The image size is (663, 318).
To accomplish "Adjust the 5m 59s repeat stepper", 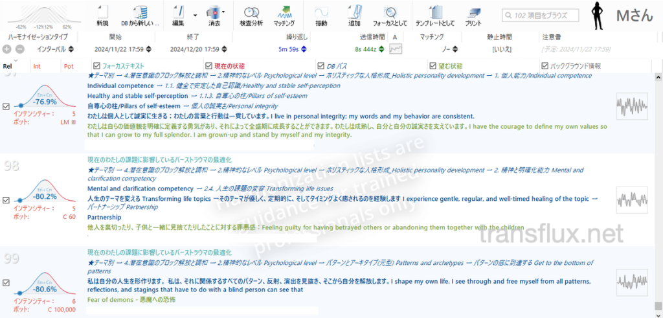I will [x=304, y=49].
